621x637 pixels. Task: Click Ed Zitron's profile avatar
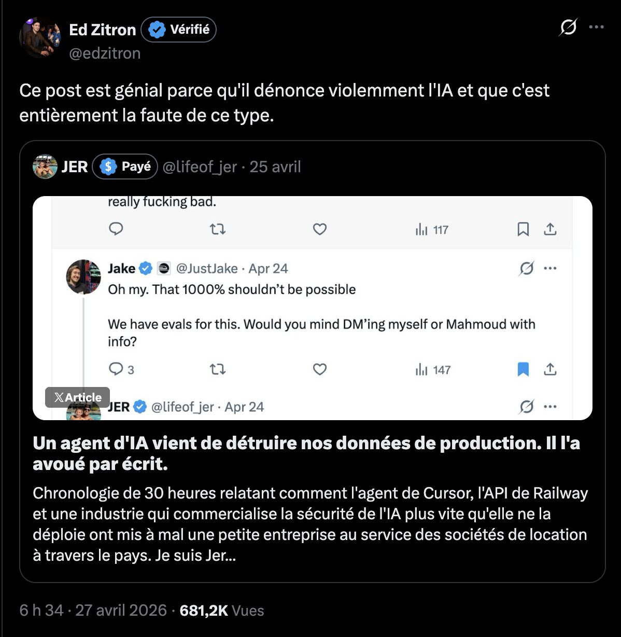coord(39,37)
